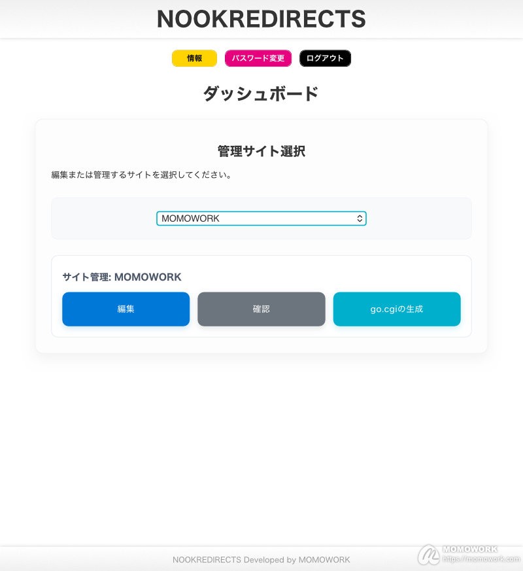Screen dimensions: 523x571
Task: Click the footer Developed by MOMOWORK text
Action: (x=261, y=560)
